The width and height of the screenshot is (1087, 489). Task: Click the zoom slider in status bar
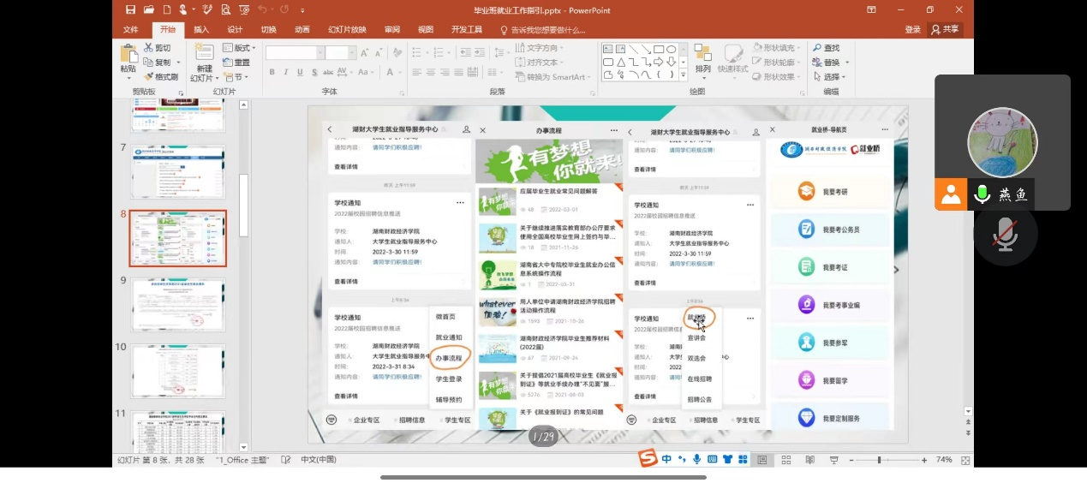(x=879, y=460)
